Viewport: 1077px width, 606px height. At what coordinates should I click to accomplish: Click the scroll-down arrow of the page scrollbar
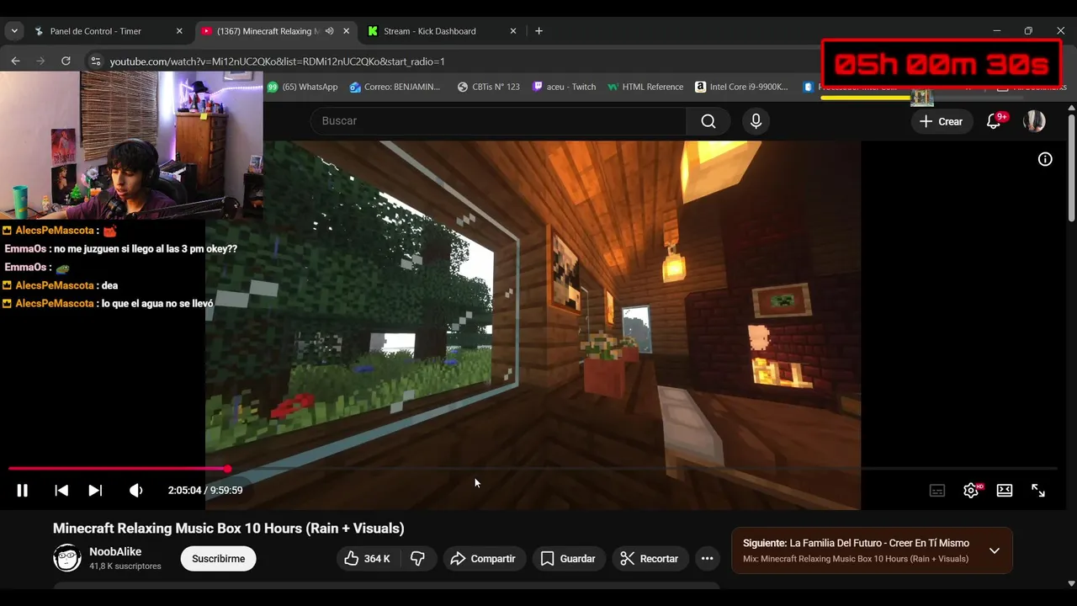pos(1071,582)
